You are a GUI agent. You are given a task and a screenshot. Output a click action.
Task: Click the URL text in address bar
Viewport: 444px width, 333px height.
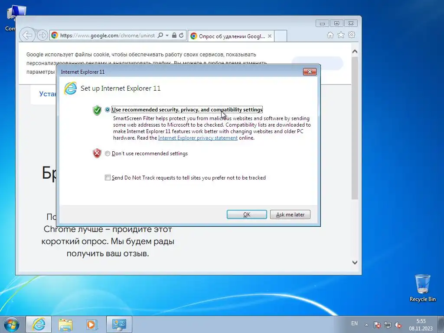[x=108, y=36]
